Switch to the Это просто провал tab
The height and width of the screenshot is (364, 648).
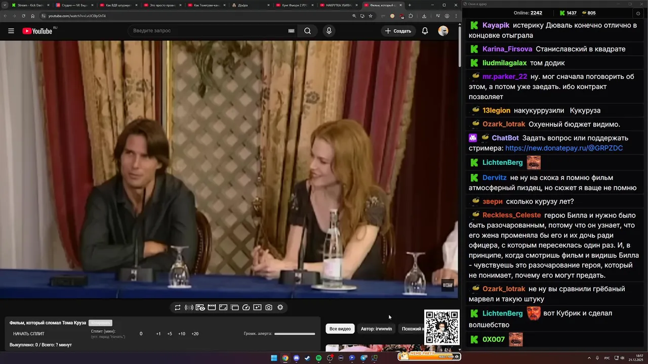coord(161,5)
